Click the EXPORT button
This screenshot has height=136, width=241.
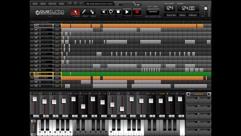click(153, 12)
